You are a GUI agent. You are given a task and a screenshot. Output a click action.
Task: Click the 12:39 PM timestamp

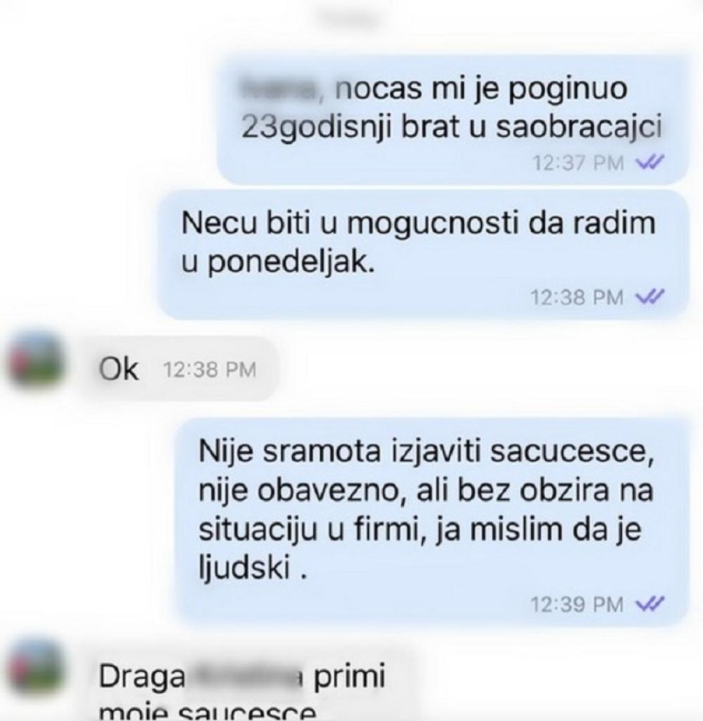click(x=576, y=604)
